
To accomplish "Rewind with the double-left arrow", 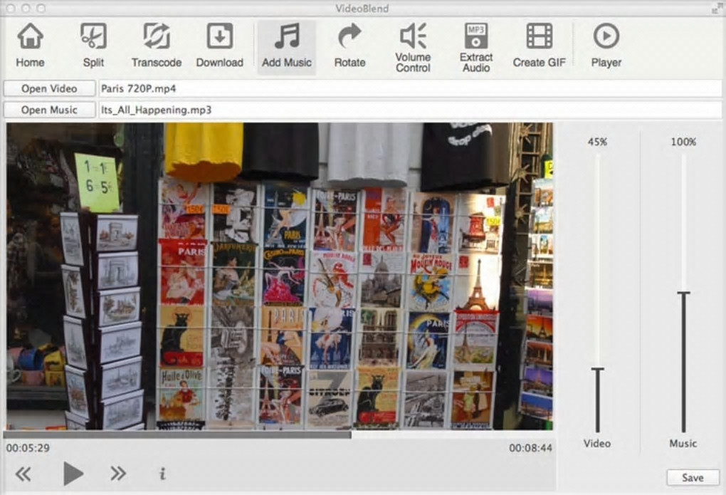I will click(23, 474).
